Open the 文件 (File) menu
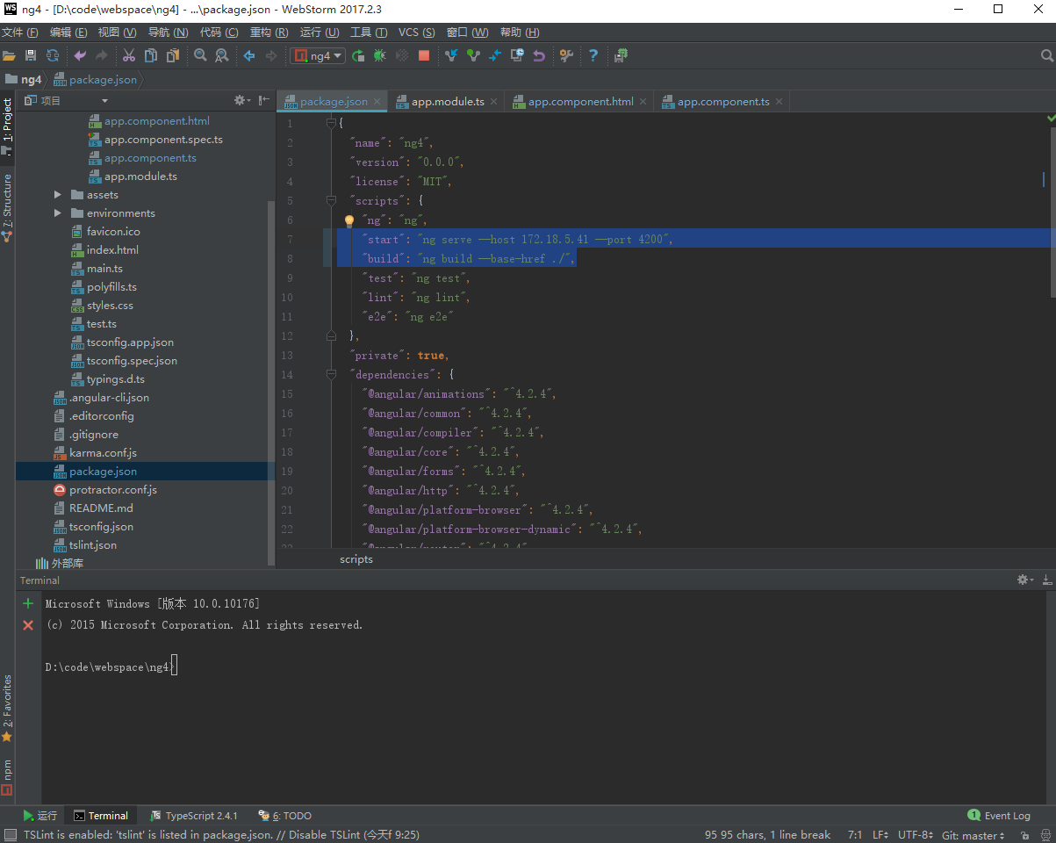 20,32
